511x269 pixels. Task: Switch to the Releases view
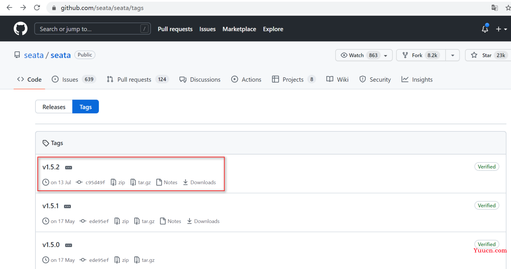pyautogui.click(x=54, y=107)
